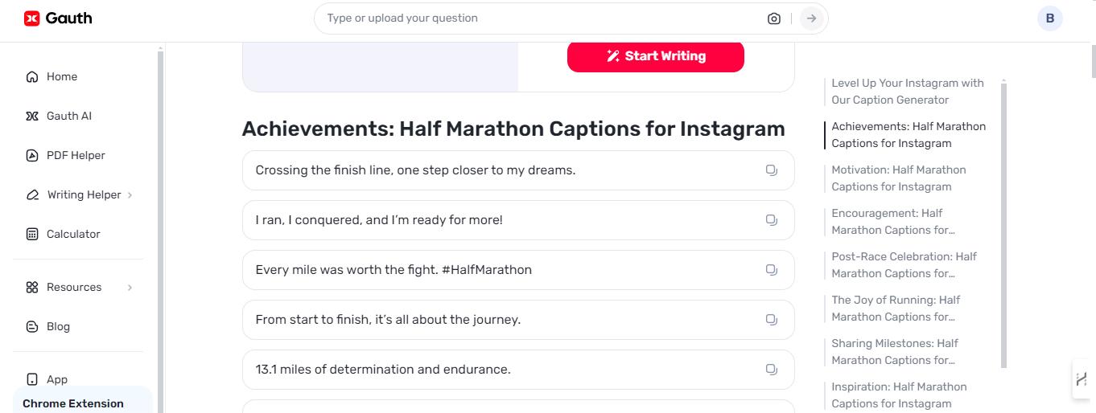This screenshot has height=413, width=1096.
Task: Click the table of contents scrollbar
Action: click(x=1003, y=223)
